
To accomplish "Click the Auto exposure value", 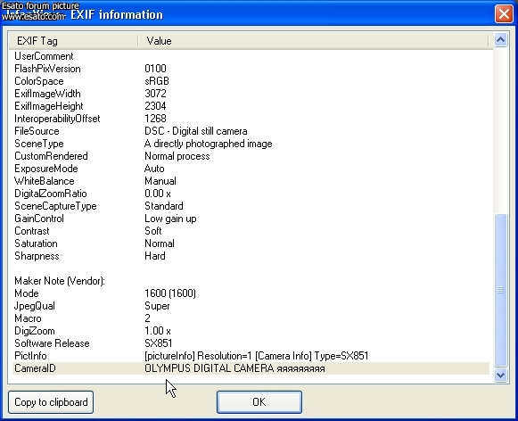I will point(154,169).
